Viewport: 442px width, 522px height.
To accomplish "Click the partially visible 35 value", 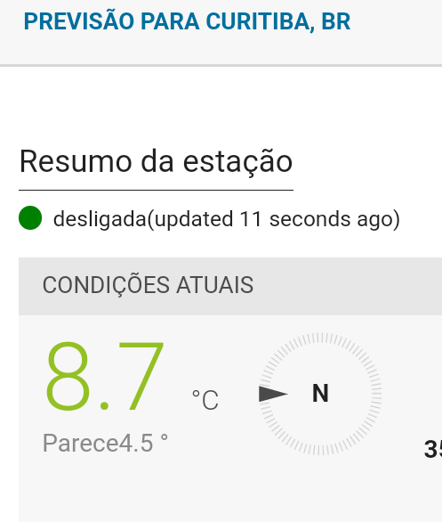I will click(433, 450).
